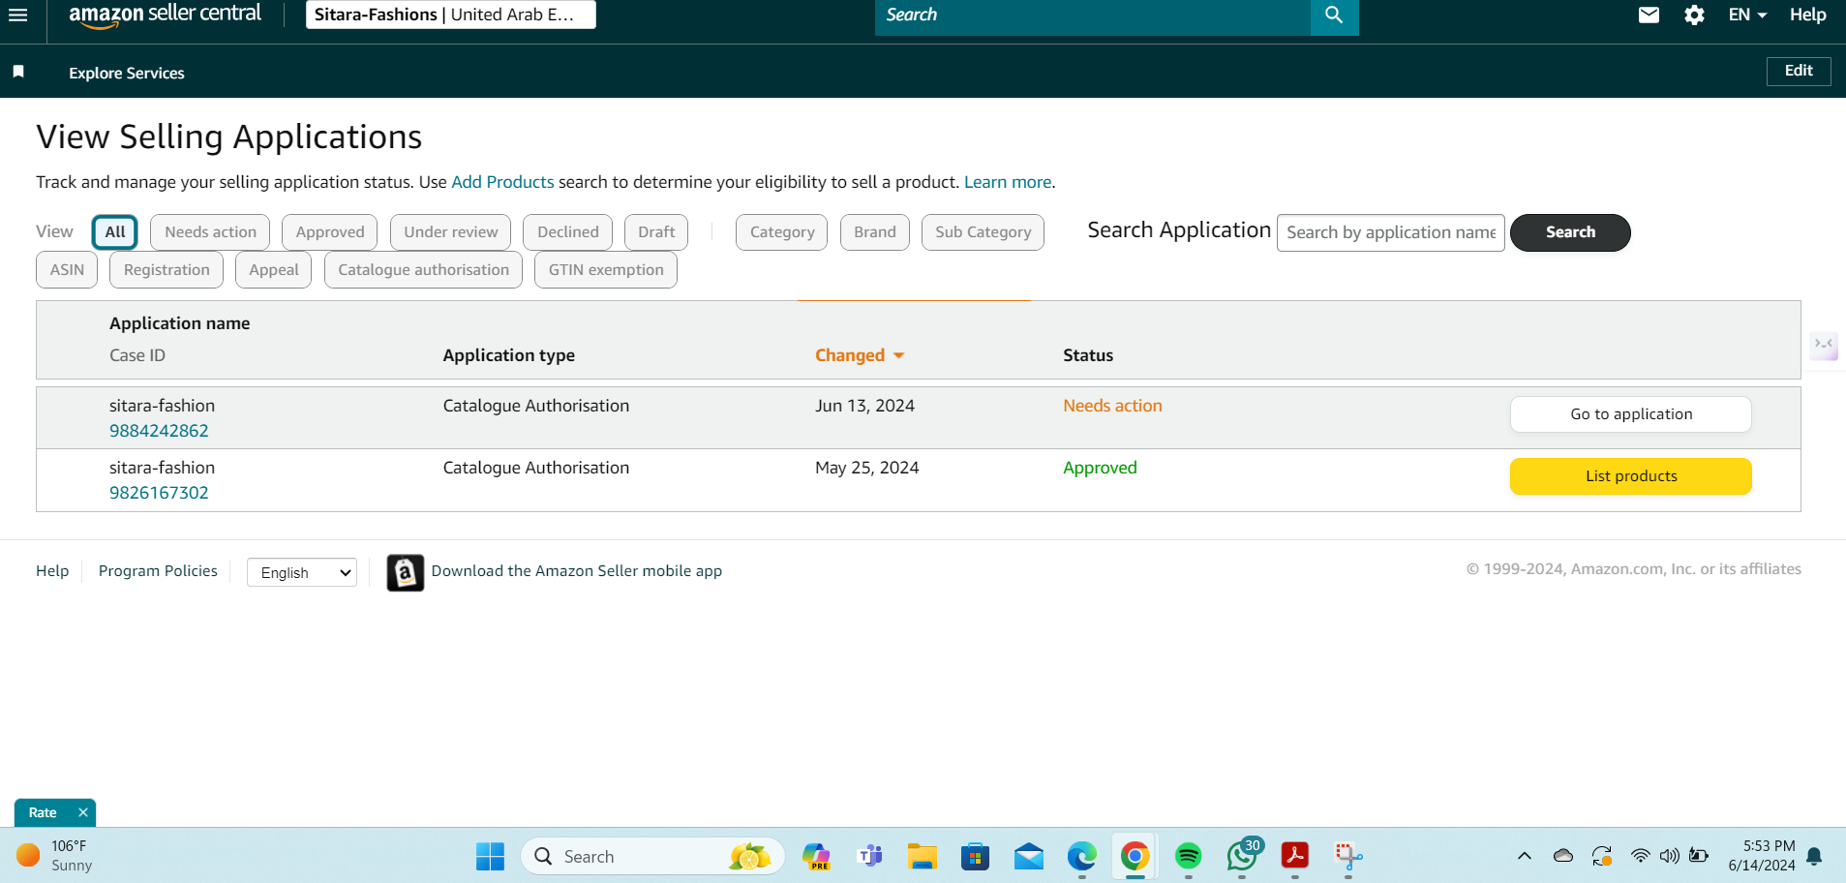This screenshot has width=1846, height=883.
Task: Sort by the Changed column
Action: 860,355
